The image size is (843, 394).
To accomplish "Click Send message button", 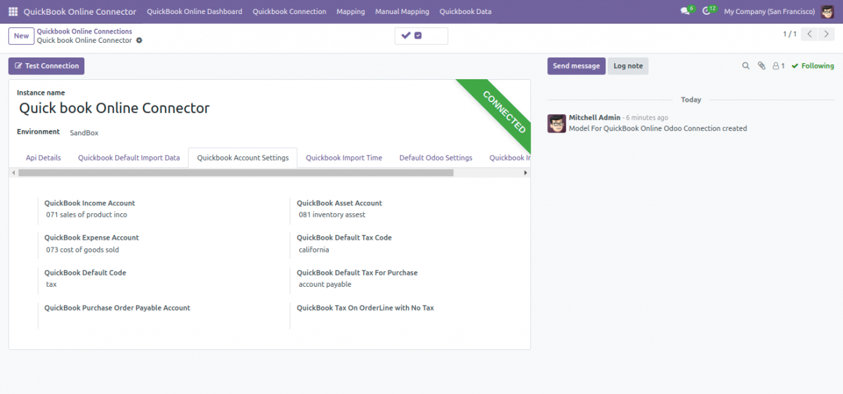I will (x=576, y=66).
